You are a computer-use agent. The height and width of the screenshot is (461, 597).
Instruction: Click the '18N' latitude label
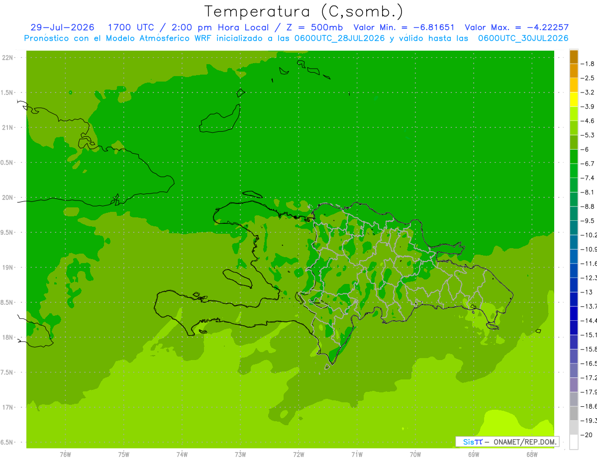[x=8, y=337]
